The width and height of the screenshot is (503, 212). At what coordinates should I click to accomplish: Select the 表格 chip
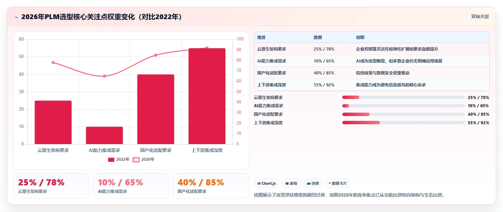pos(291,183)
